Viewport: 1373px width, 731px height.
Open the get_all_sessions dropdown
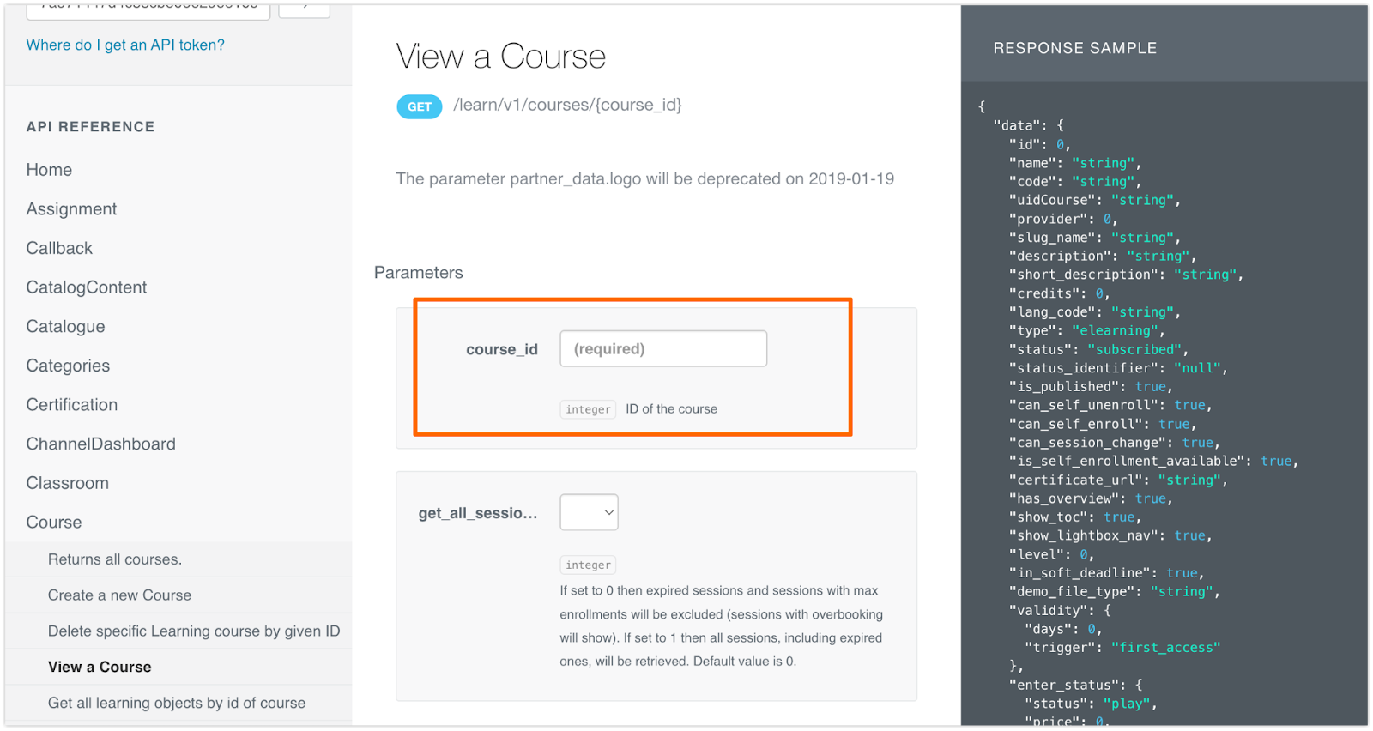[589, 512]
